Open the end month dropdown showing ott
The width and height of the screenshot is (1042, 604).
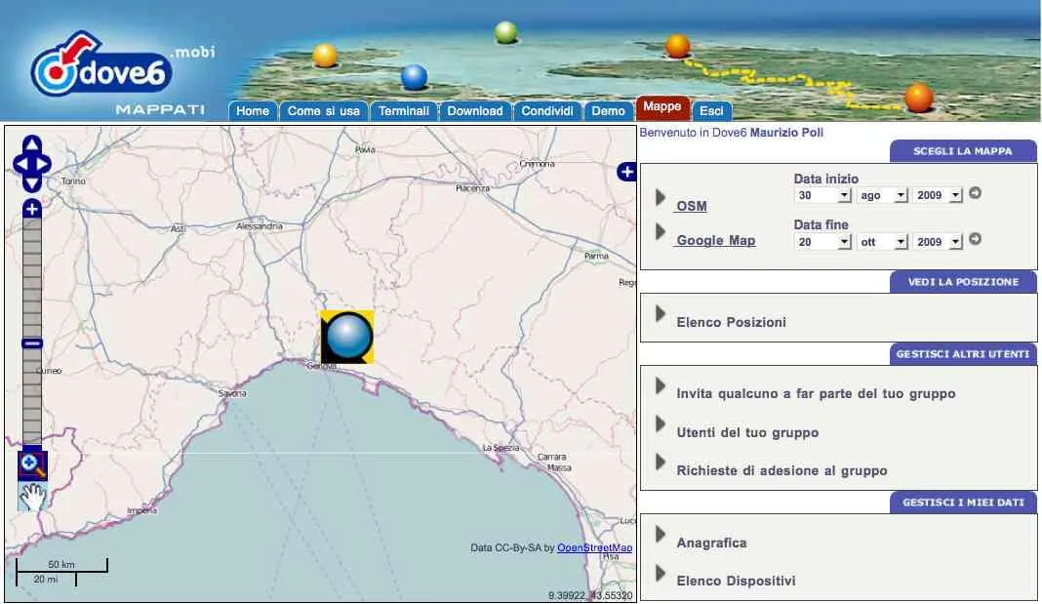(882, 242)
